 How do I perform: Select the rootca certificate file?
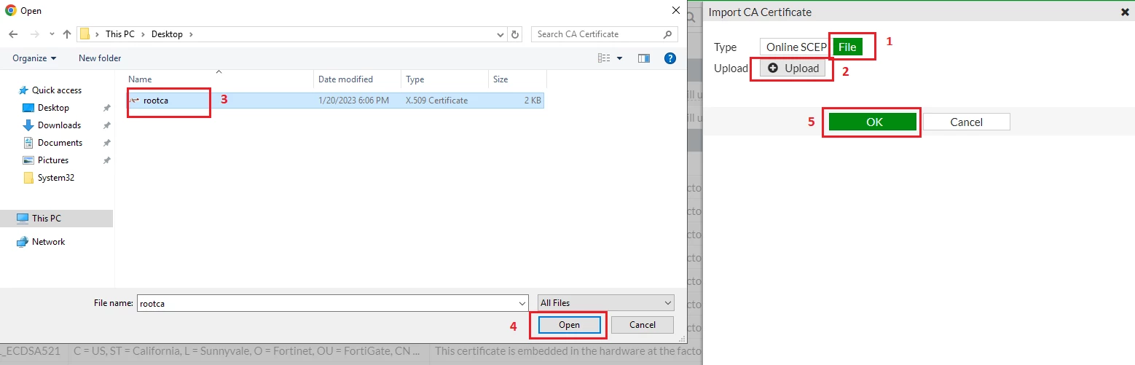335,101
